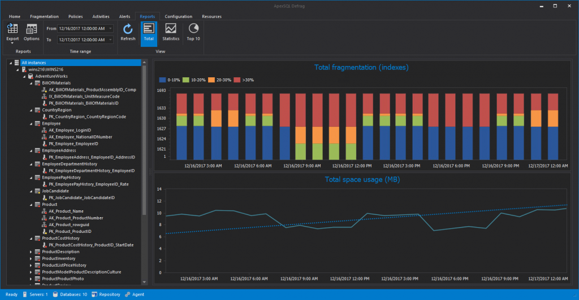This screenshot has height=300, width=579.
Task: Click the Agent status bar icon
Action: tap(128, 294)
